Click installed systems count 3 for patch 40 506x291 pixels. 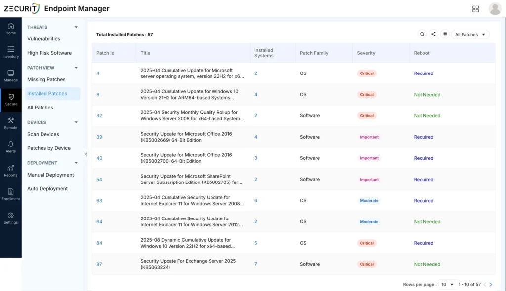pos(255,158)
